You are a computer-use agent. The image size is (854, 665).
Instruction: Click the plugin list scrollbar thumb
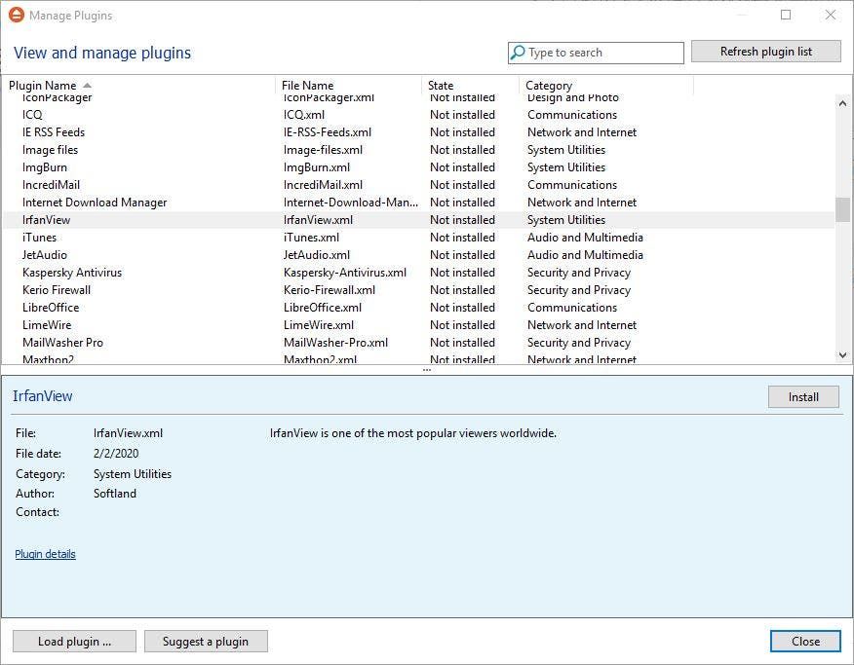point(842,210)
